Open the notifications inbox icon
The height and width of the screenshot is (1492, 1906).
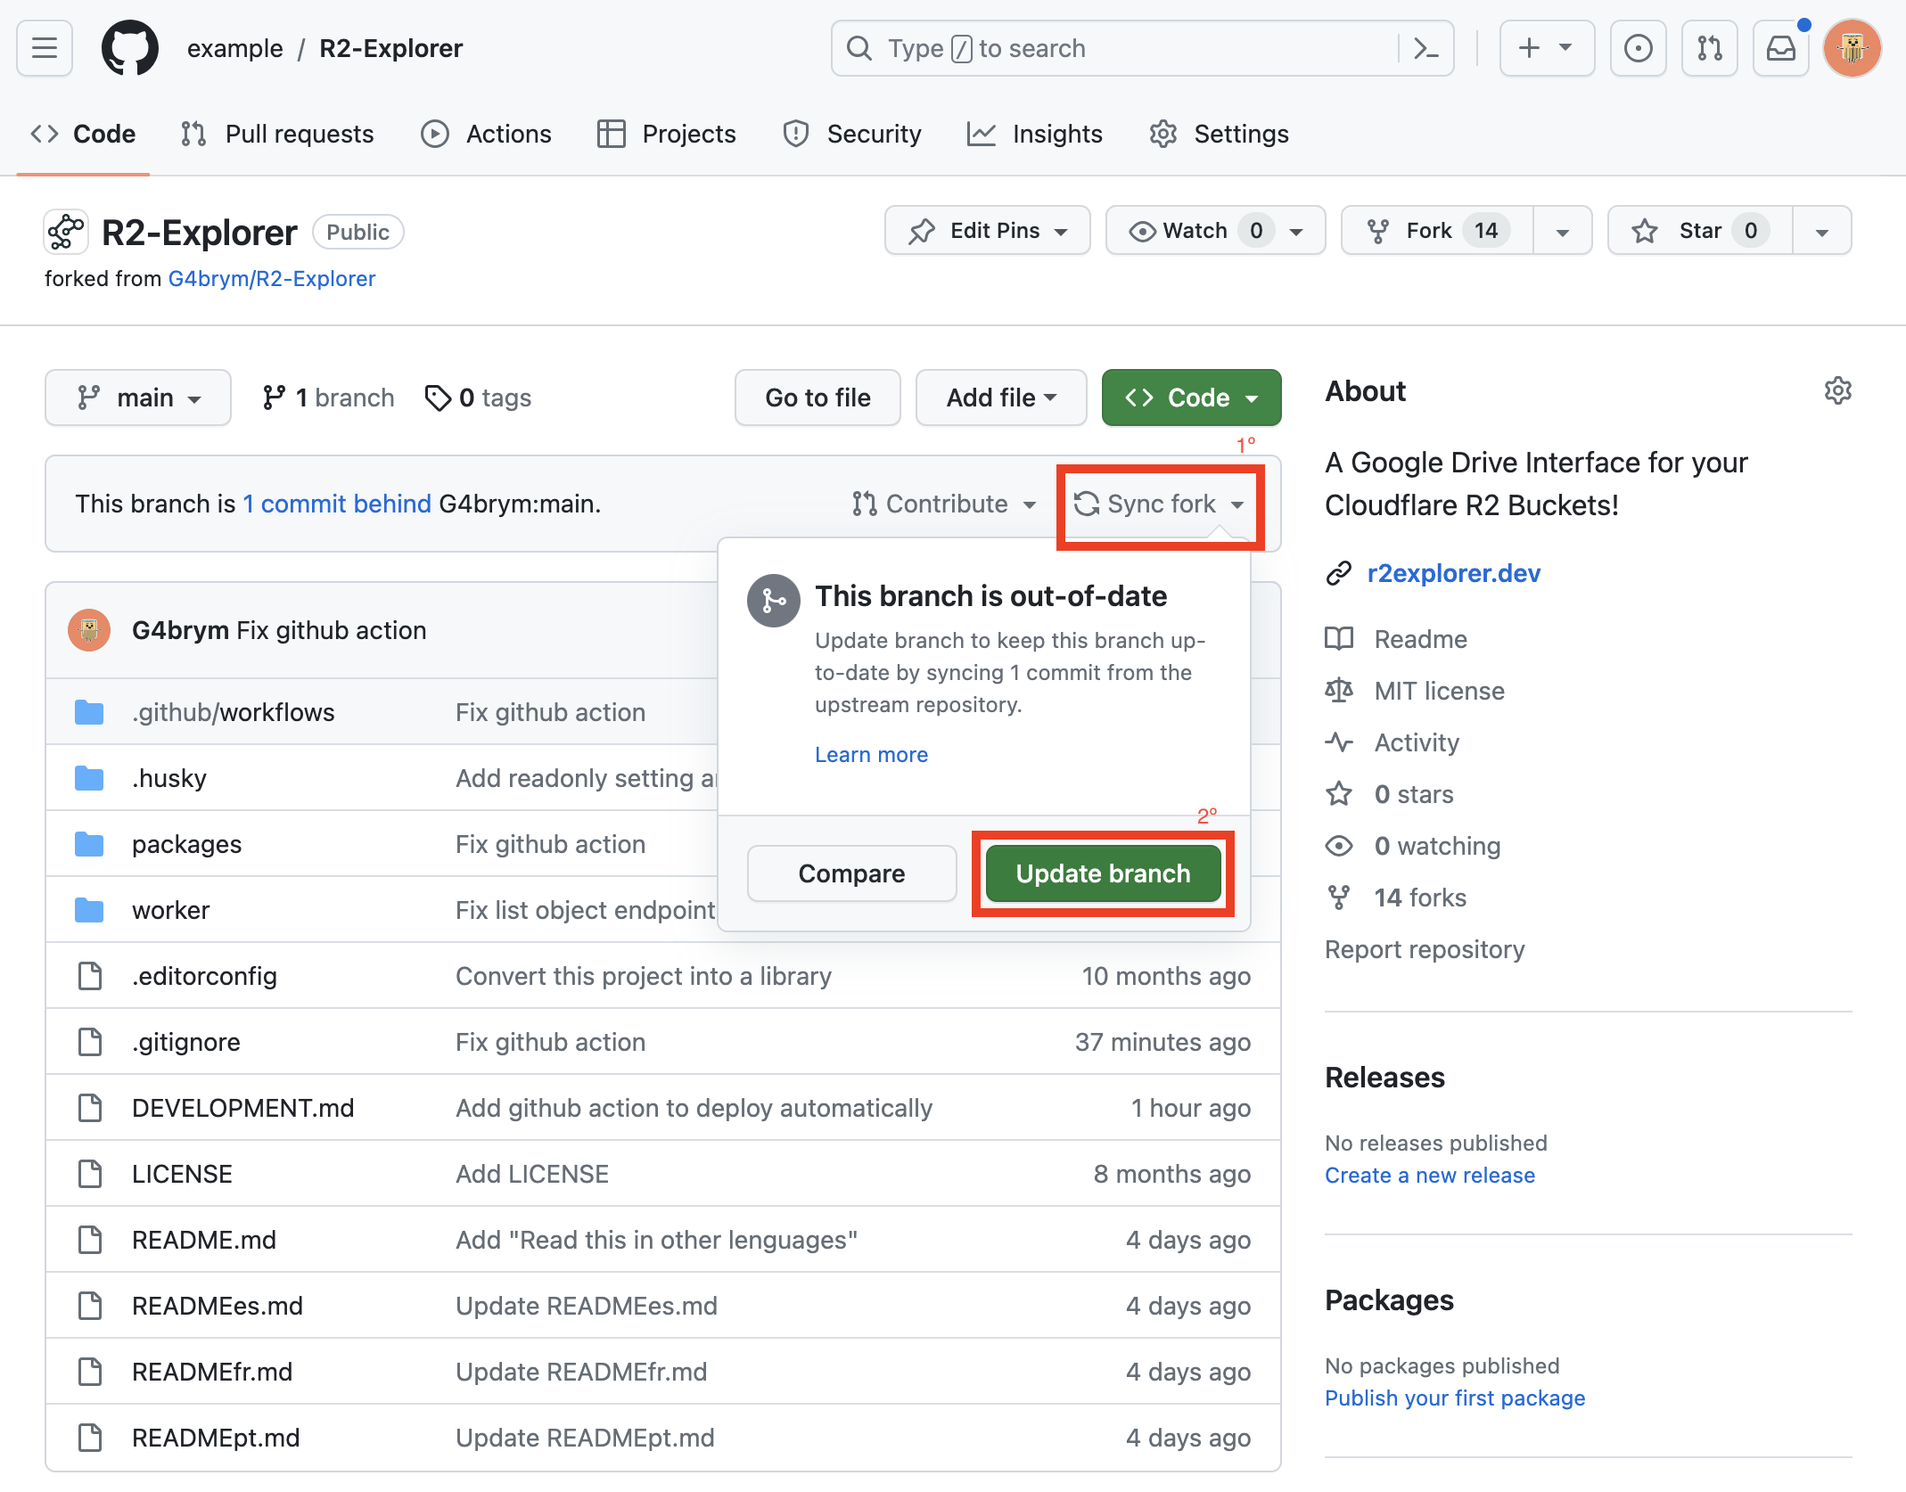[x=1780, y=48]
